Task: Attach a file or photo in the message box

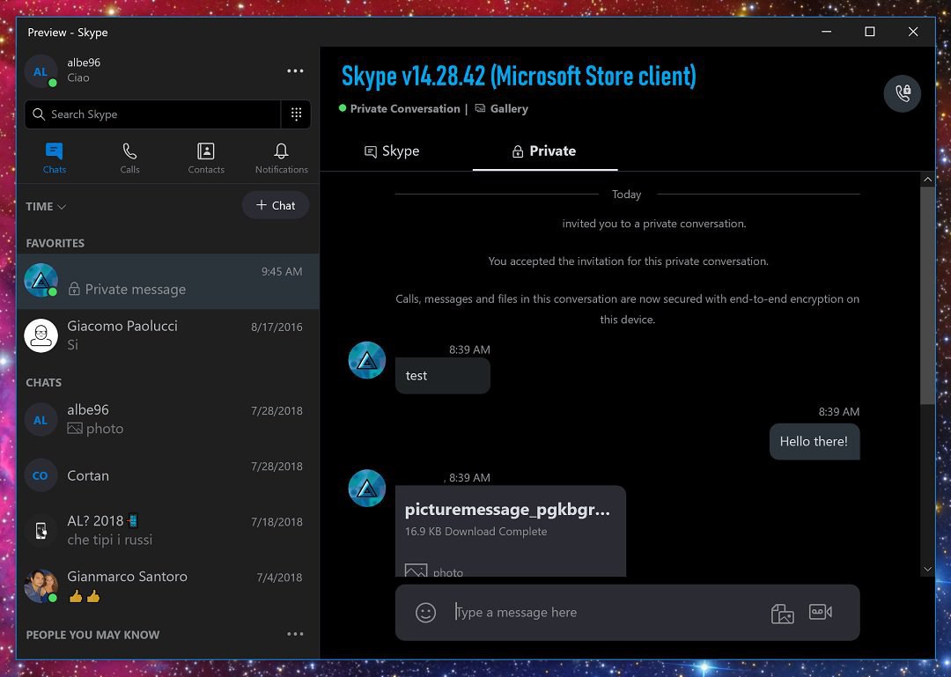Action: click(x=783, y=614)
